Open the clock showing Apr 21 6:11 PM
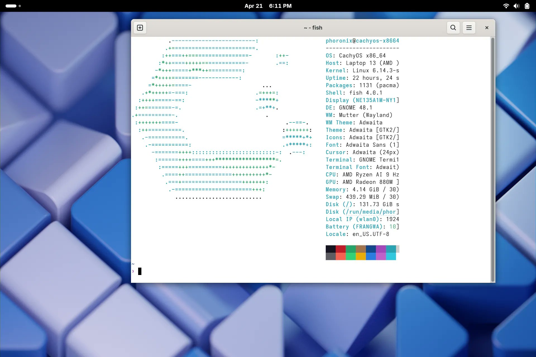 [x=267, y=6]
